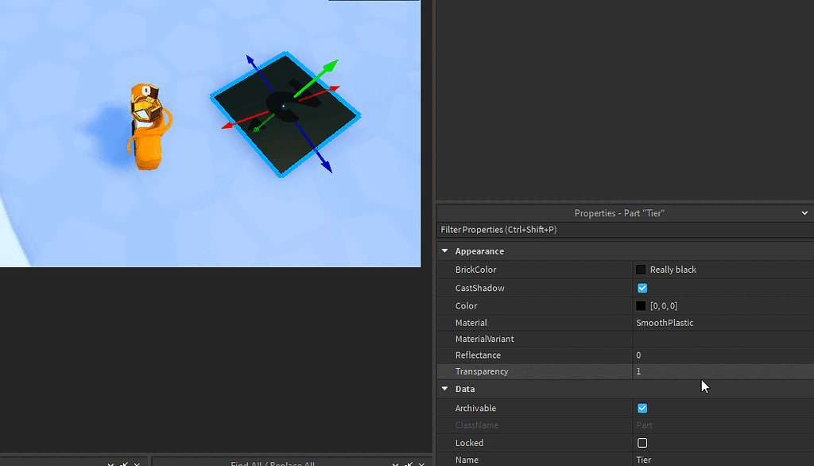Open the Color swatch showing [0,0,0]
Screen dimensions: 814x466
click(641, 305)
